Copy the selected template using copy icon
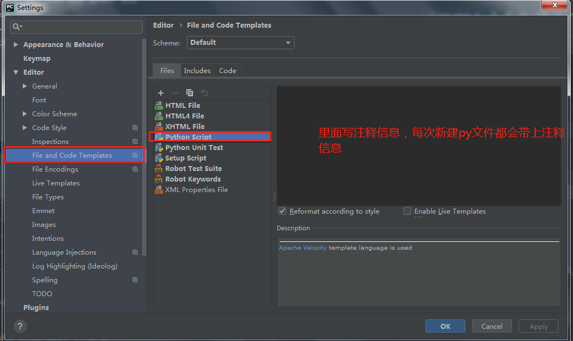This screenshot has height=341, width=573. click(190, 93)
